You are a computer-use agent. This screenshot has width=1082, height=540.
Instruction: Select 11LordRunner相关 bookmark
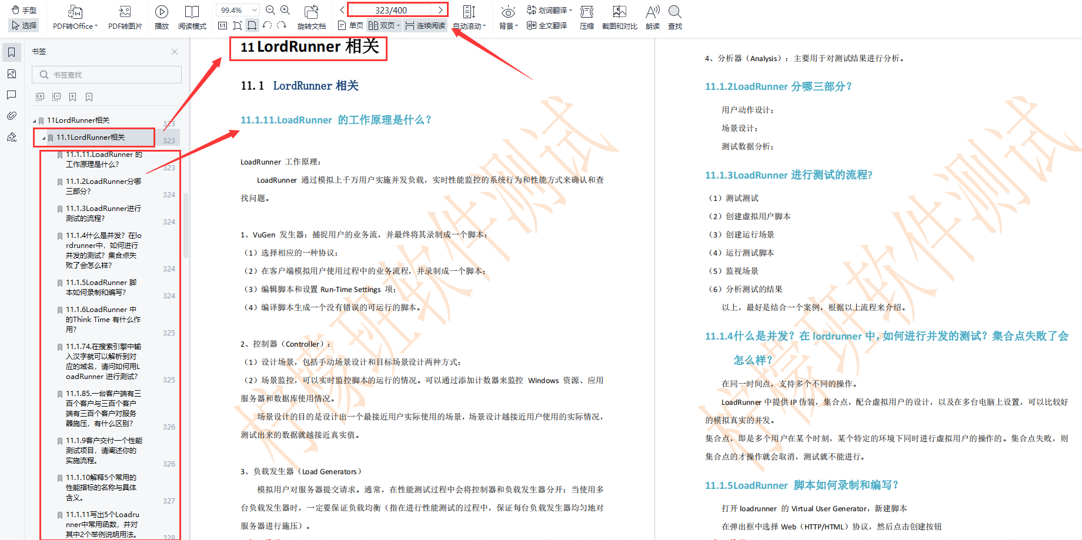[x=78, y=120]
